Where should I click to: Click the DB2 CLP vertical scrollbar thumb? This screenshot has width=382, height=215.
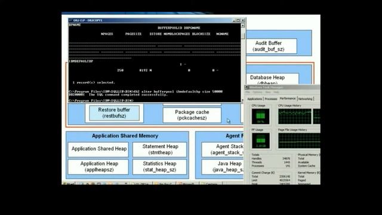point(243,36)
